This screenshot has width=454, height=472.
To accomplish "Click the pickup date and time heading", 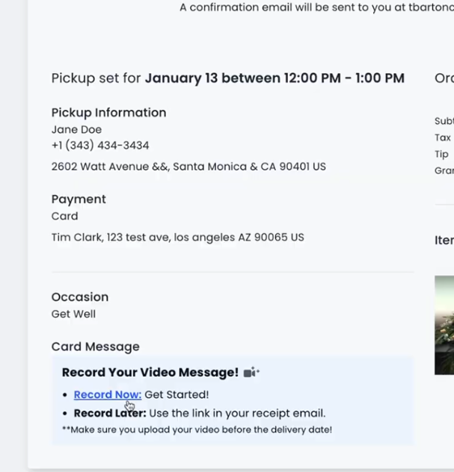I will pos(227,78).
